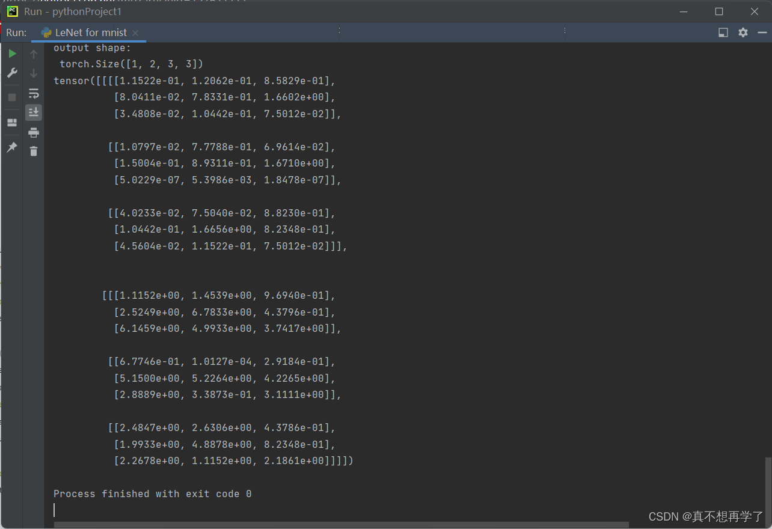Click the Down the stack trace arrow

pos(34,73)
